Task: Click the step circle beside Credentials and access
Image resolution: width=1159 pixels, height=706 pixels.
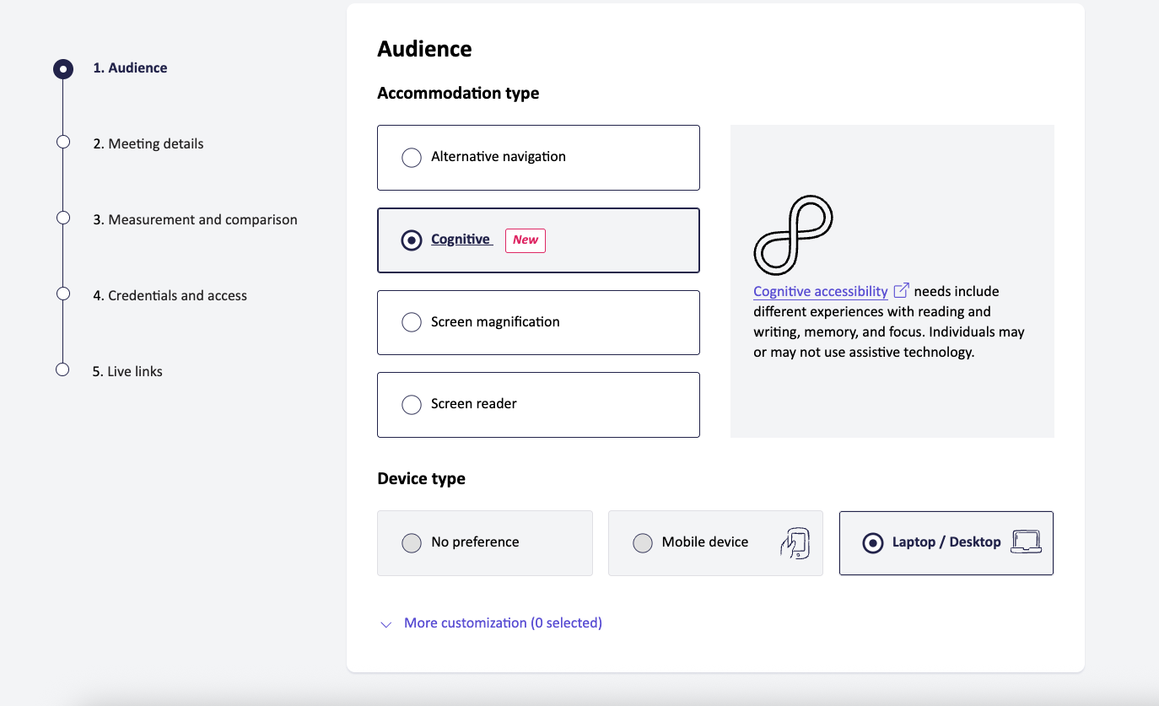Action: coord(62,293)
